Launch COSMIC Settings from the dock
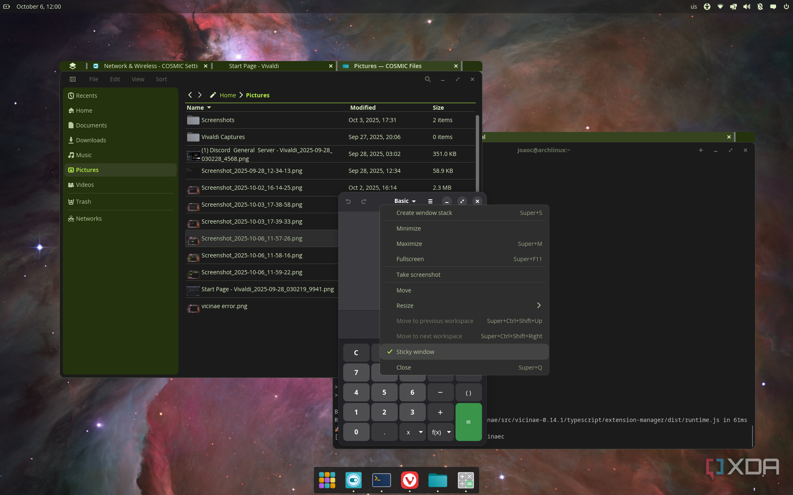The image size is (793, 495). pyautogui.click(x=354, y=480)
